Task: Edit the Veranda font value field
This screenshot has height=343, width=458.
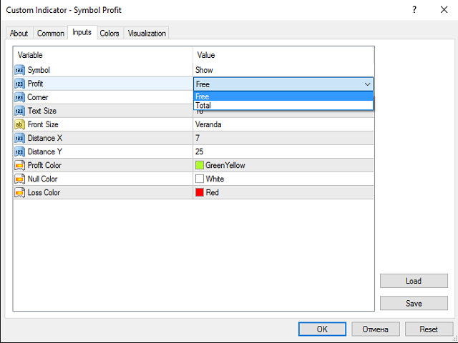Action: click(x=283, y=124)
